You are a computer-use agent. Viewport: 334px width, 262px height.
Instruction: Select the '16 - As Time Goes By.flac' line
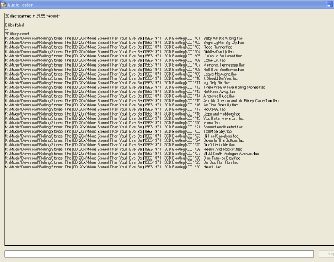[122, 105]
